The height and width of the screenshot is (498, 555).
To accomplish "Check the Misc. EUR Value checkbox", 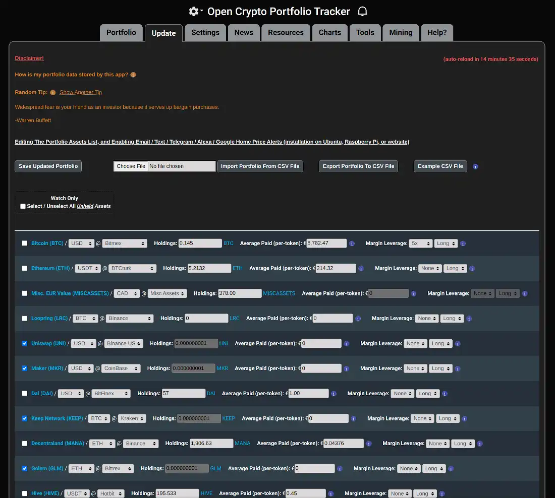I will [24, 293].
